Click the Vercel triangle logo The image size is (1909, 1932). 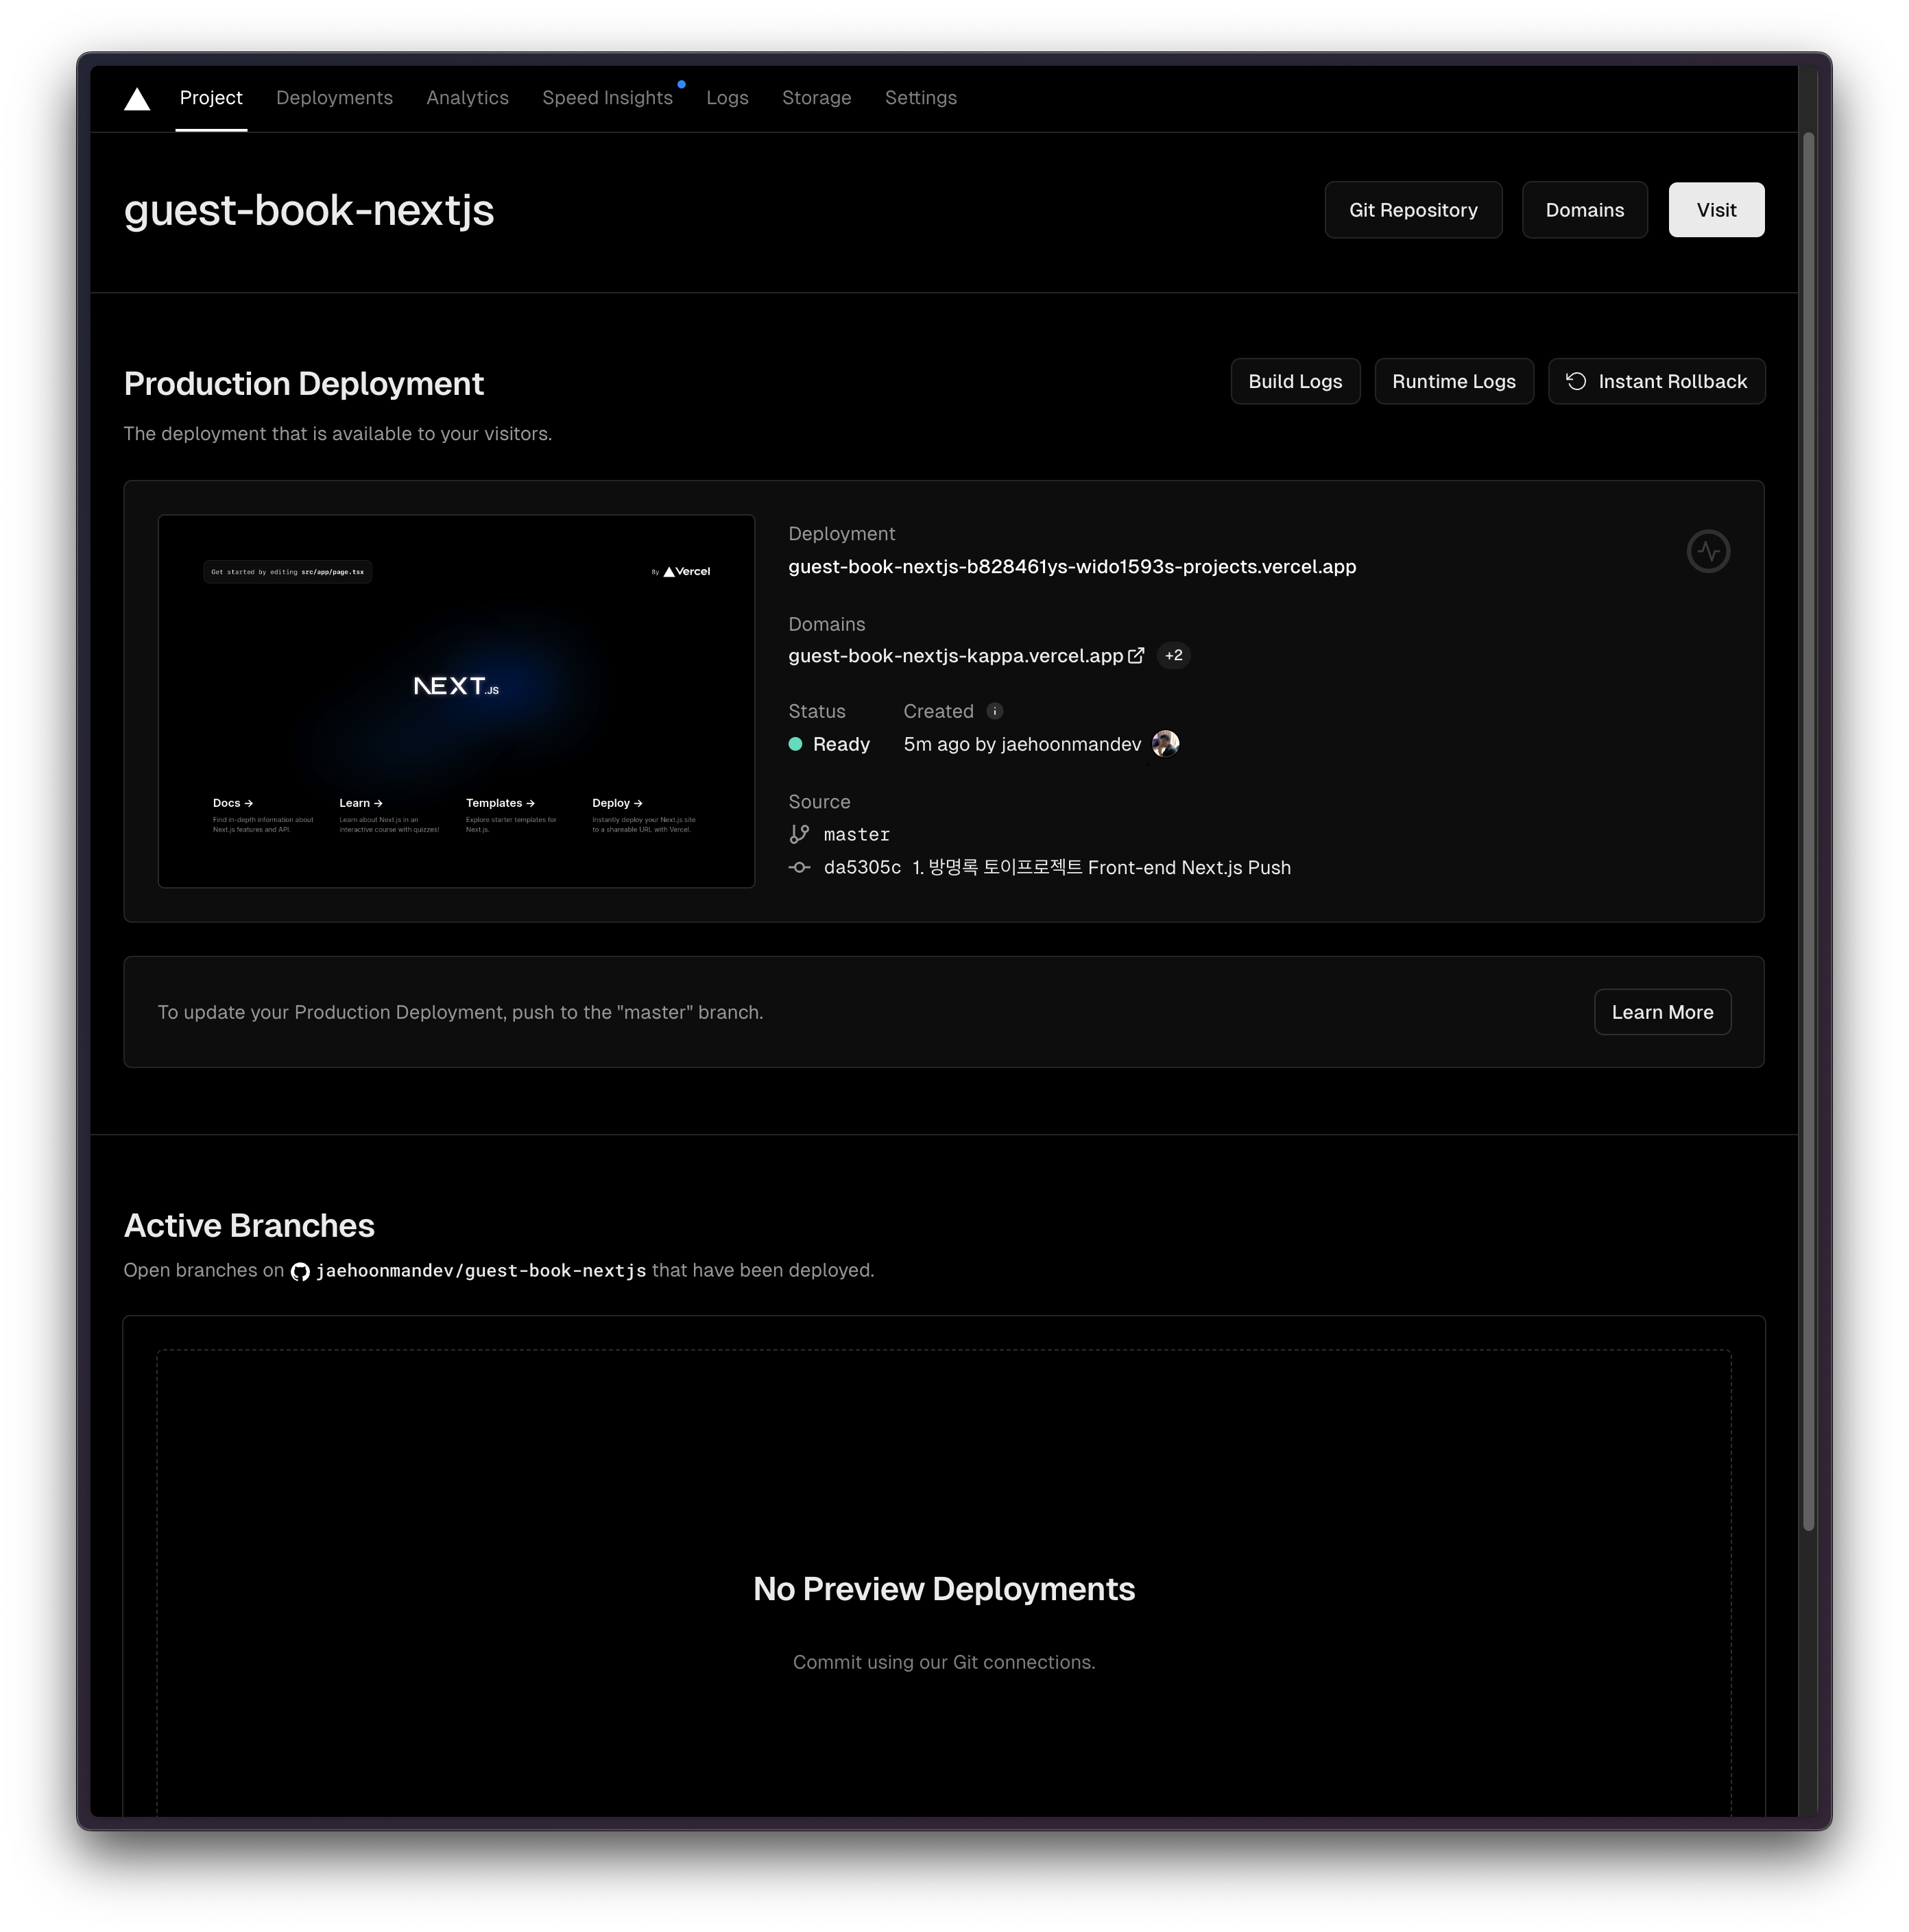[137, 98]
